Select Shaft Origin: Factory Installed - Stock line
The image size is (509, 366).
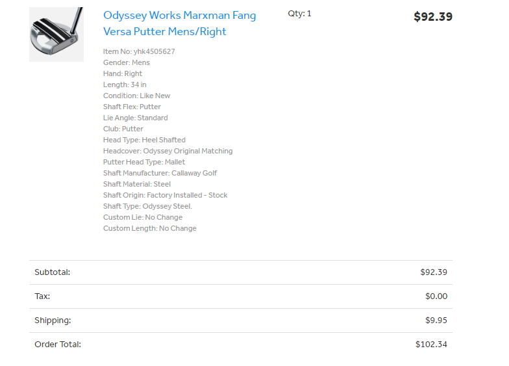pyautogui.click(x=165, y=195)
